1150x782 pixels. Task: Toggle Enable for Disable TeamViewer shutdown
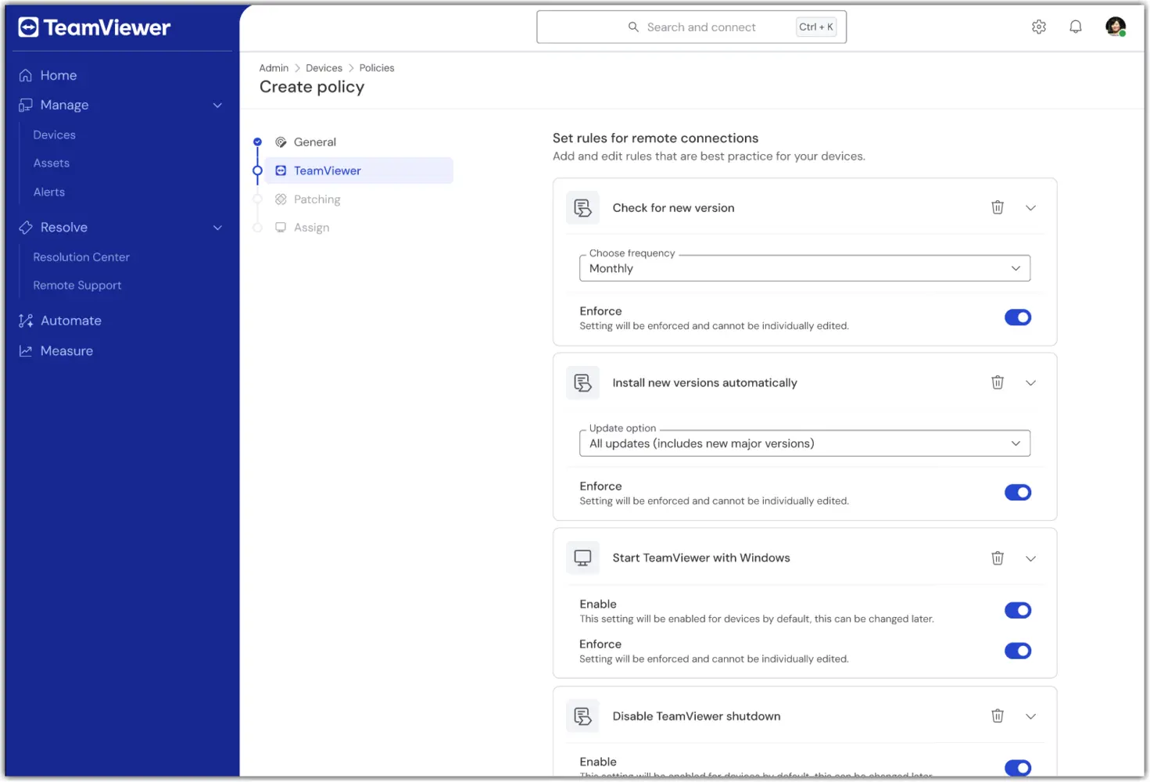[1018, 768]
